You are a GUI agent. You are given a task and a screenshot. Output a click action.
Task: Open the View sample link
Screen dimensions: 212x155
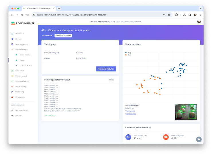tap(130, 111)
